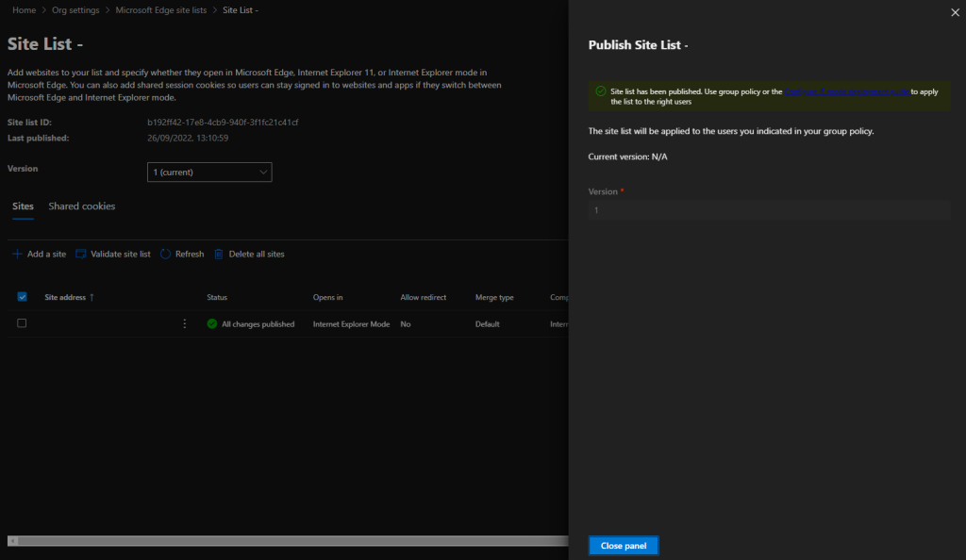The height and width of the screenshot is (560, 966).
Task: Click Delete all sites button label
Action: pos(257,254)
